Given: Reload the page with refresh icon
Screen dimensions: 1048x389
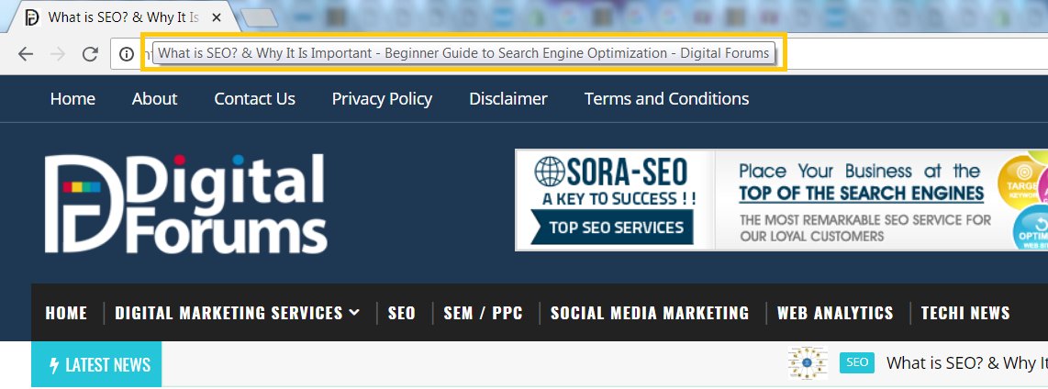Looking at the screenshot, I should tap(90, 54).
